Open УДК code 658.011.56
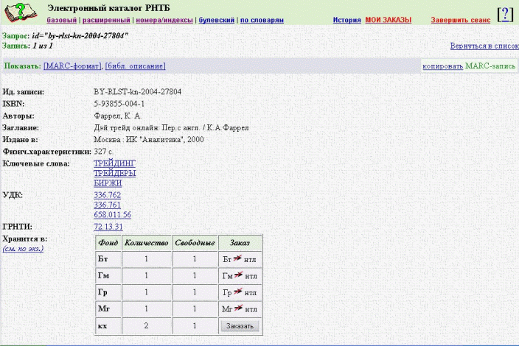This screenshot has height=346, width=519. click(x=112, y=214)
